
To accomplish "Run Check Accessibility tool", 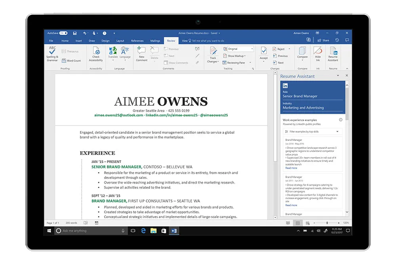I will click(x=96, y=54).
